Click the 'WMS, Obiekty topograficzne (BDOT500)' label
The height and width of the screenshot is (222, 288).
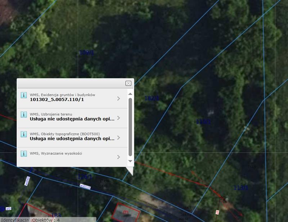point(65,134)
